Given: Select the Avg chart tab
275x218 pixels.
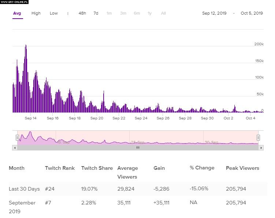Looking at the screenshot, I should [x=17, y=14].
